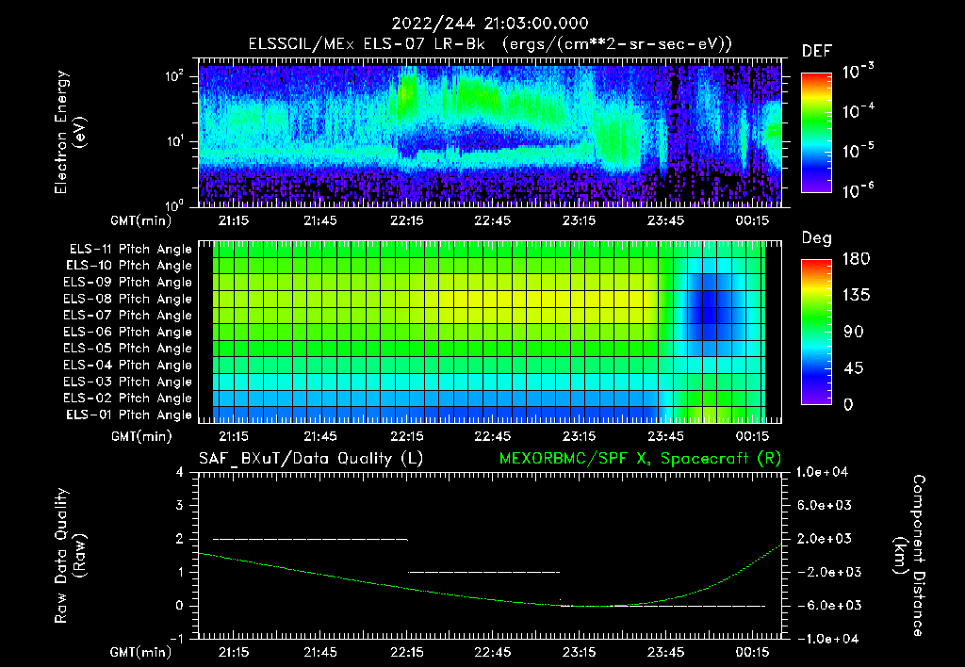The width and height of the screenshot is (965, 667).
Task: Click the ELS-01 Pitch Angle label
Action: coord(129,415)
